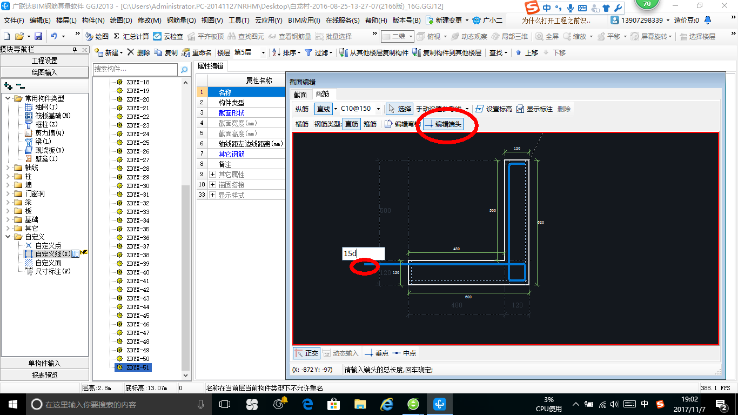738x415 pixels.
Task: Launch 云检查 cloud check
Action: click(x=168, y=36)
